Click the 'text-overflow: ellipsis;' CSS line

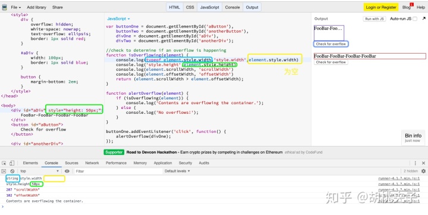click(x=61, y=34)
